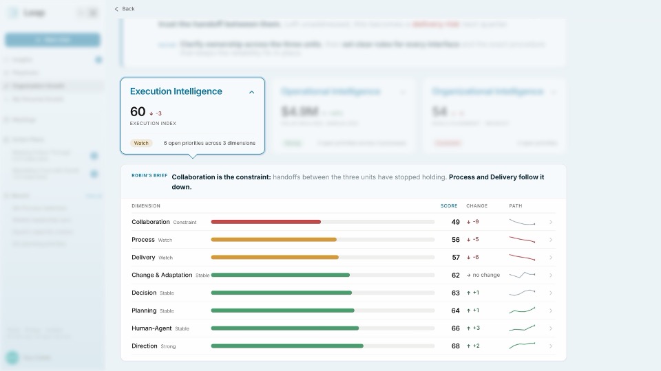Expand the Decision row chevron
The width and height of the screenshot is (661, 371).
tap(551, 293)
